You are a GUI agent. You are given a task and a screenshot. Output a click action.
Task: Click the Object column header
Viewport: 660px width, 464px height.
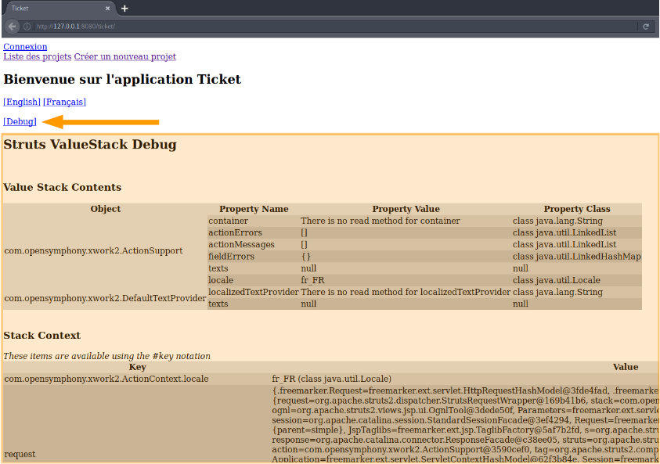tap(105, 209)
